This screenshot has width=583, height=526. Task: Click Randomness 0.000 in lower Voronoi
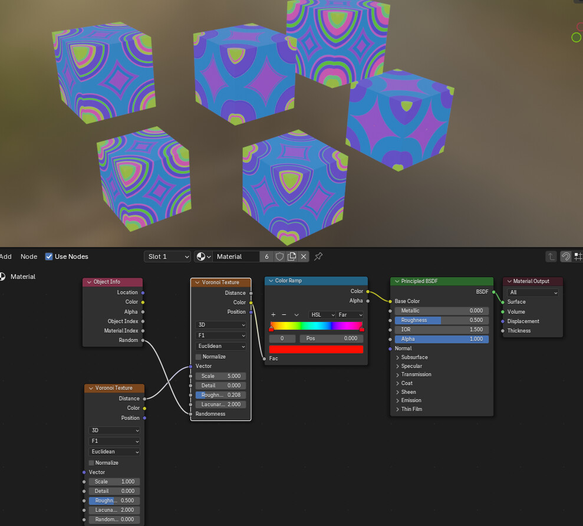pos(114,520)
